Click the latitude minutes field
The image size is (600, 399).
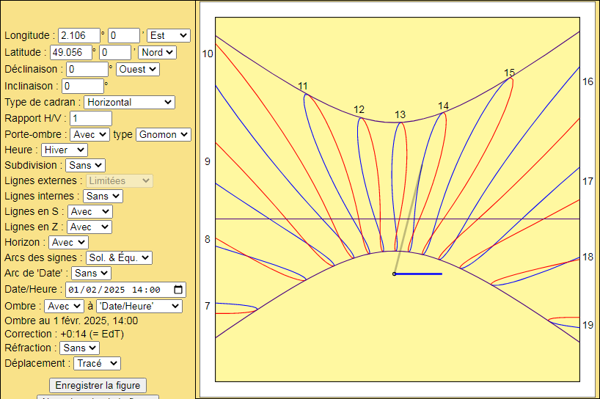click(115, 52)
